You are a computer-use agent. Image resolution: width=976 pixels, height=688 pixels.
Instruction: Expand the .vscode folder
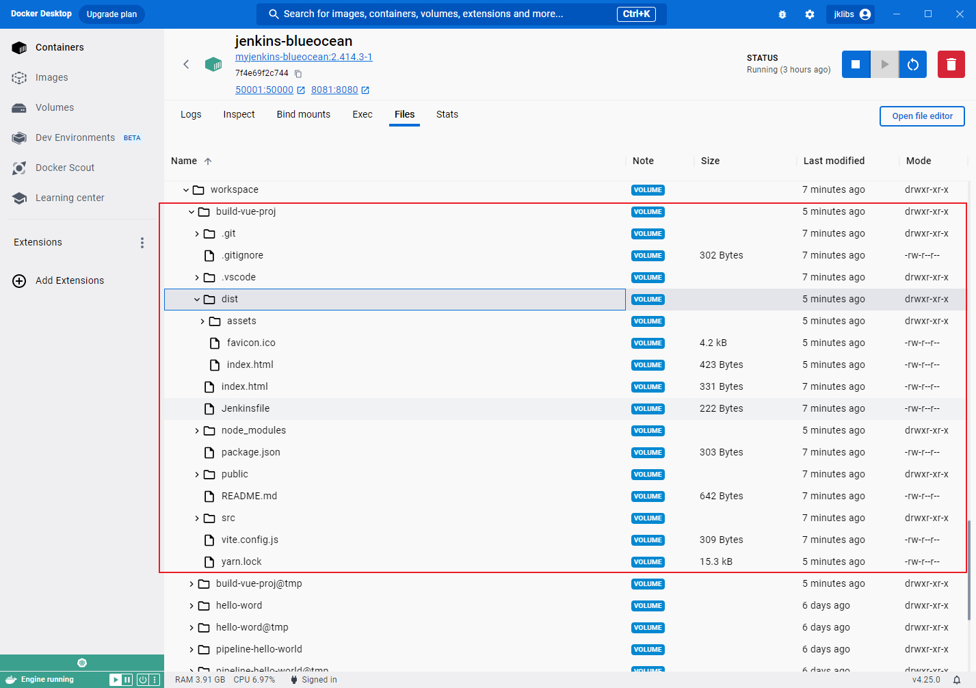point(197,278)
